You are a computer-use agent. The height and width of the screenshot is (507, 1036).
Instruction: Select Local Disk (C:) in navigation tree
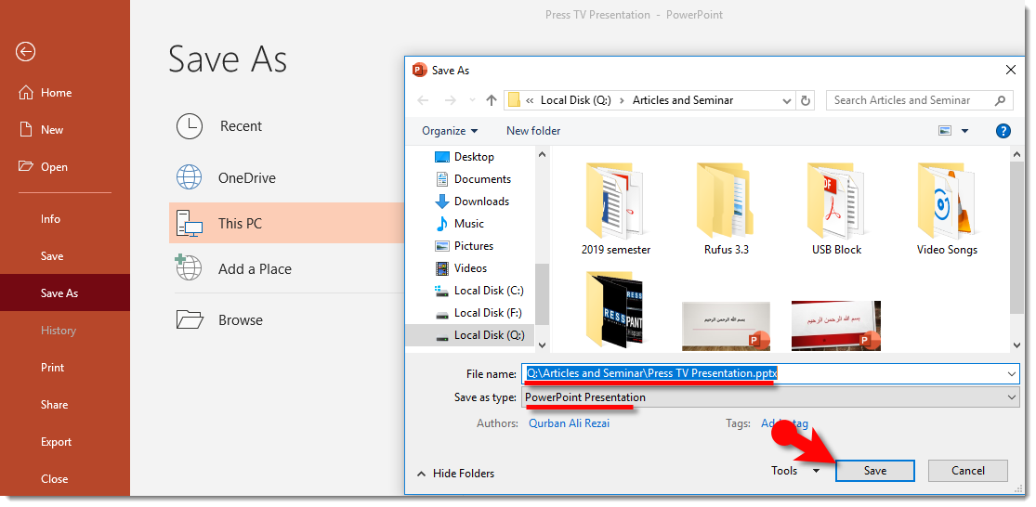(x=489, y=291)
